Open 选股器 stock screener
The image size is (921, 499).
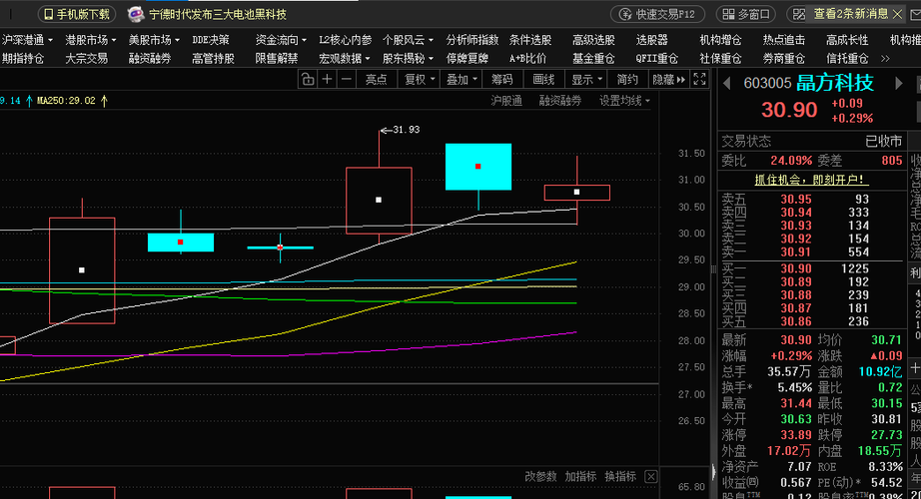tap(652, 40)
